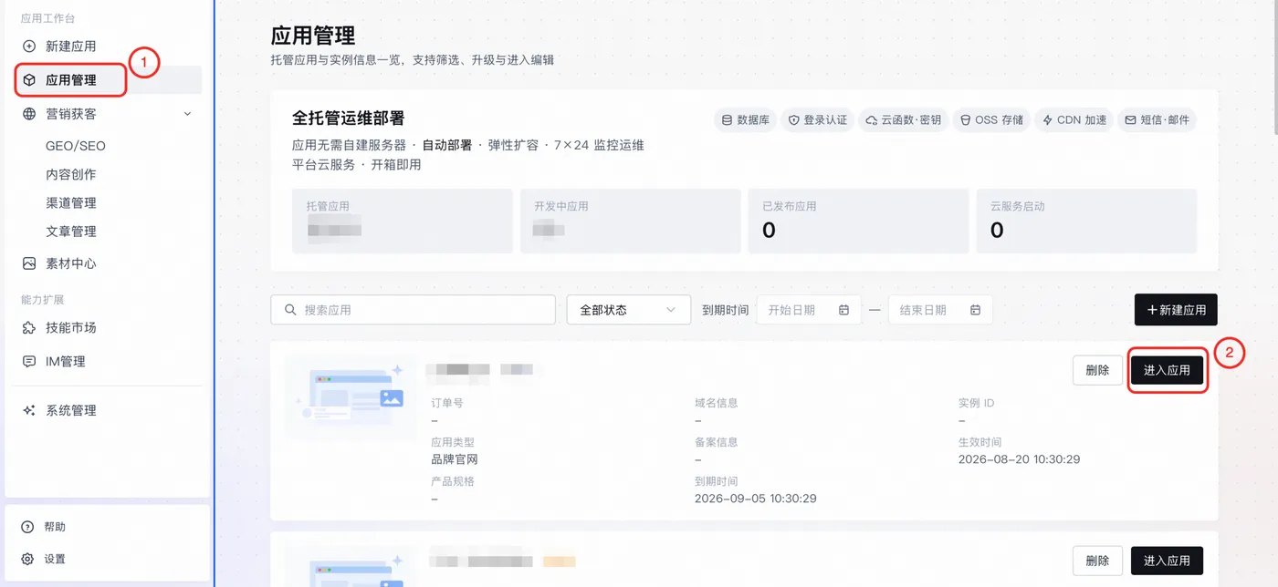Click the 实例 ID label

click(976, 403)
